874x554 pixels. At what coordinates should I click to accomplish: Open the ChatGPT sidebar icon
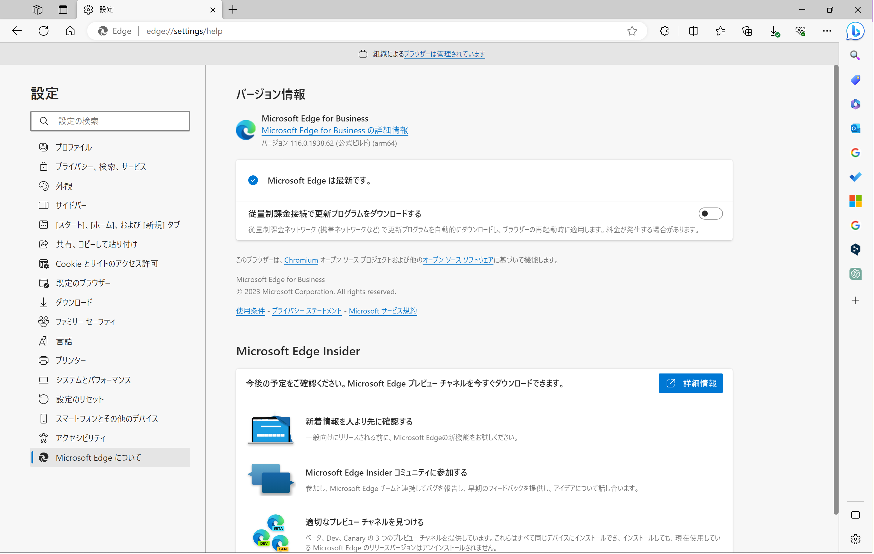click(x=855, y=274)
